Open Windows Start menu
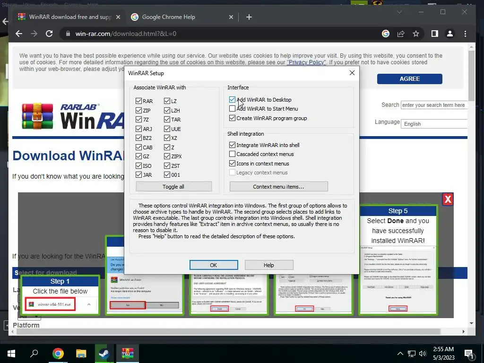This screenshot has height=363, width=484. coord(11,353)
